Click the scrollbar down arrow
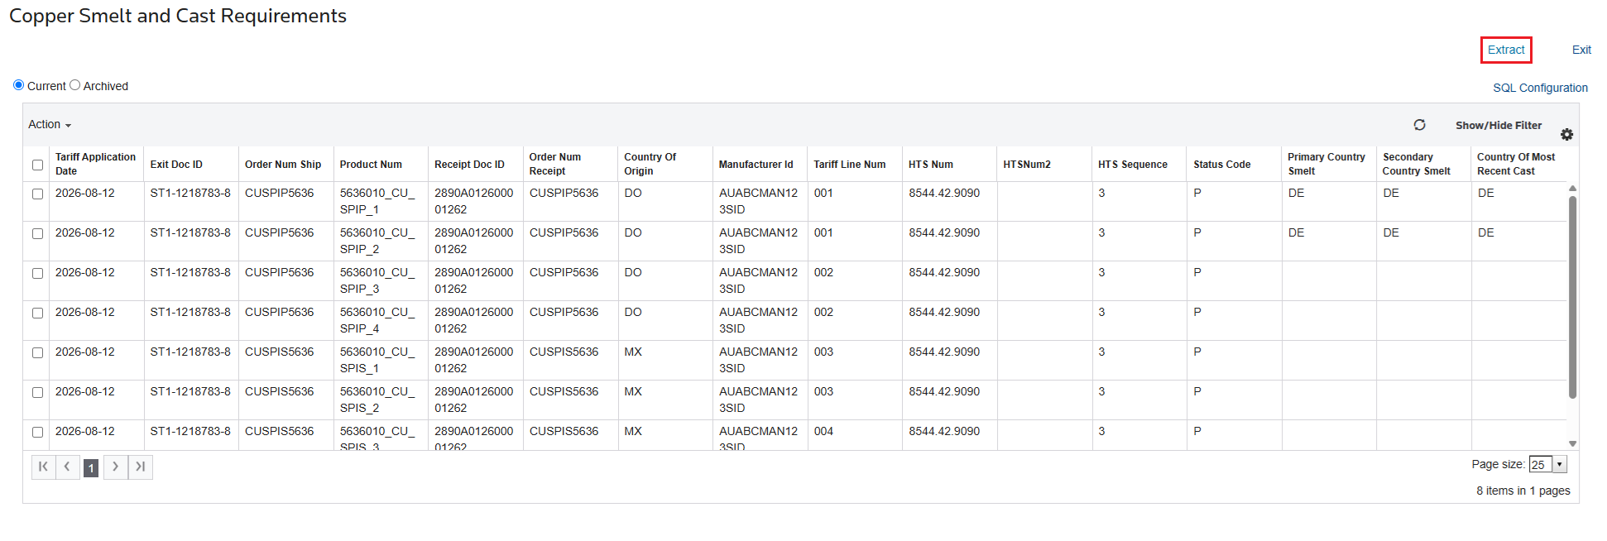 point(1572,444)
